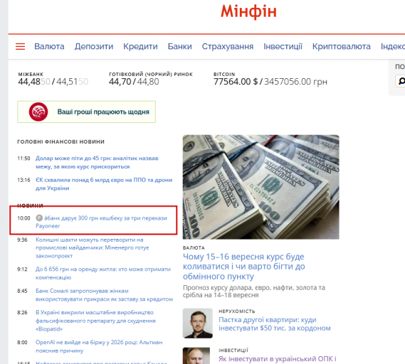Click the red globe banner icon
The width and height of the screenshot is (405, 364).
tap(38, 112)
